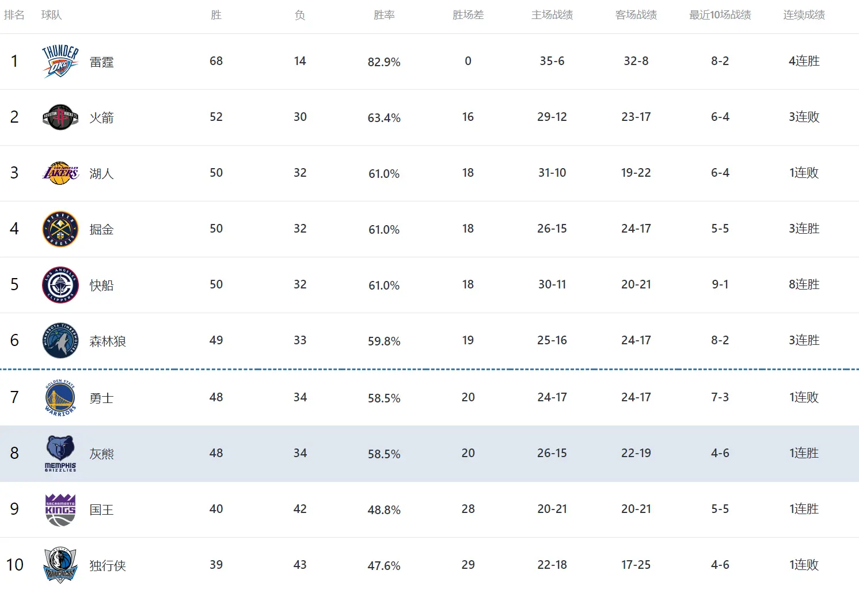The width and height of the screenshot is (859, 593).
Task: Open the Lakers logo icon
Action: tap(60, 173)
